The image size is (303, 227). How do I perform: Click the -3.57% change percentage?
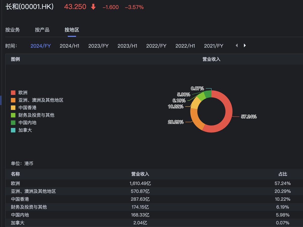click(x=134, y=7)
